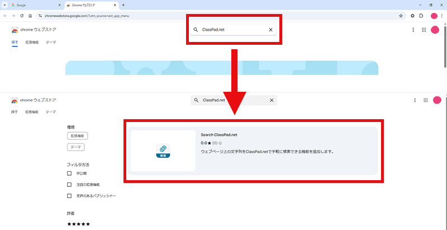Filter by 拡張機能 type chip

[77, 136]
